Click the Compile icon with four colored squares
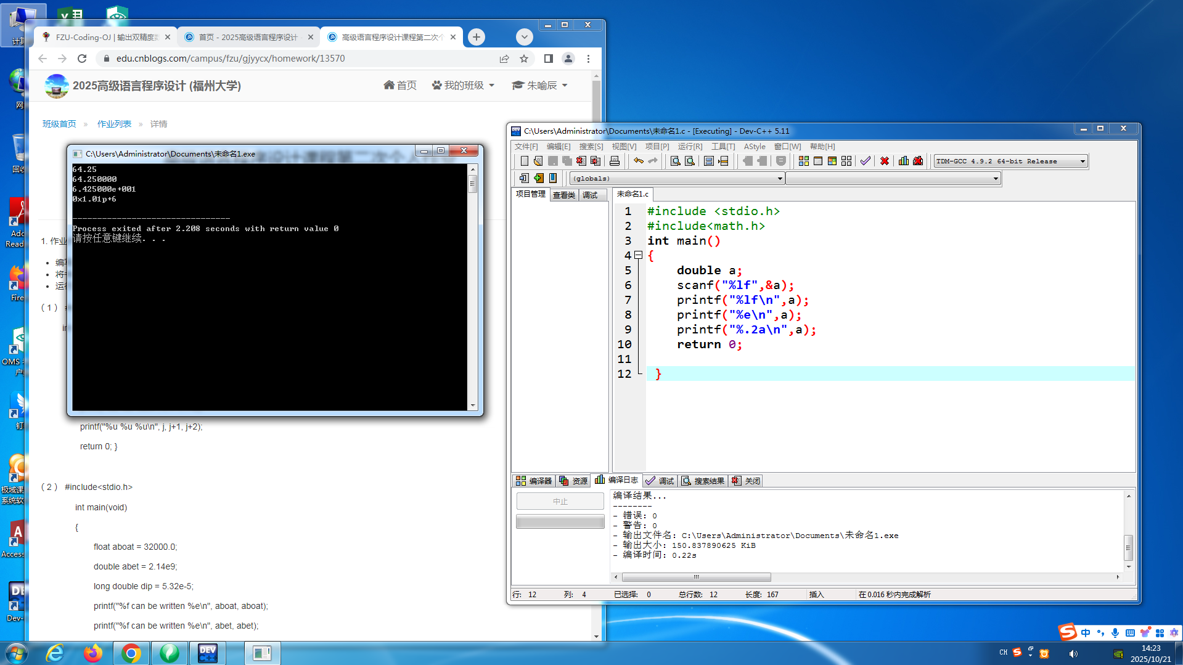The image size is (1183, 665). (x=803, y=161)
